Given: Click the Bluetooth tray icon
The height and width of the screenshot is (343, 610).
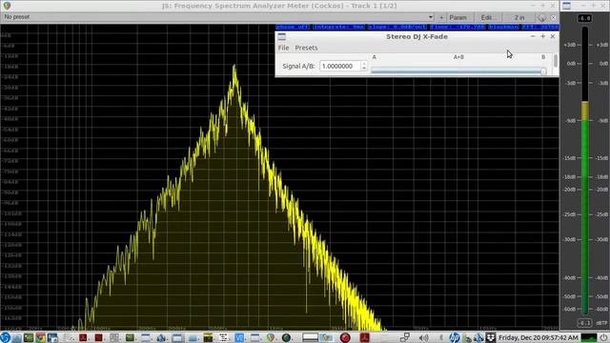Looking at the screenshot, I should 440,337.
